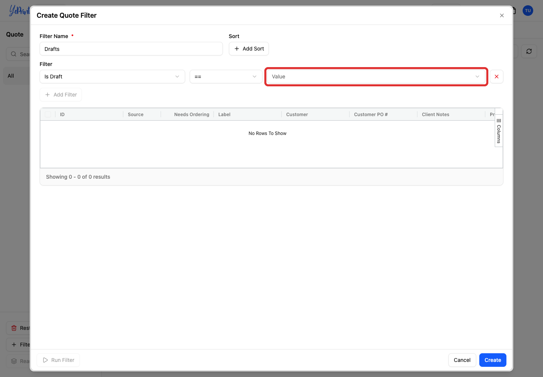This screenshot has height=377, width=543.
Task: Click the blue Create button
Action: pos(492,360)
